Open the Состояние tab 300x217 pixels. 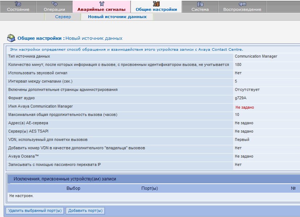(18, 9)
